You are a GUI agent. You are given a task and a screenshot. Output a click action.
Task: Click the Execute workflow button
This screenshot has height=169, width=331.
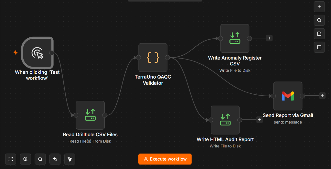click(165, 159)
